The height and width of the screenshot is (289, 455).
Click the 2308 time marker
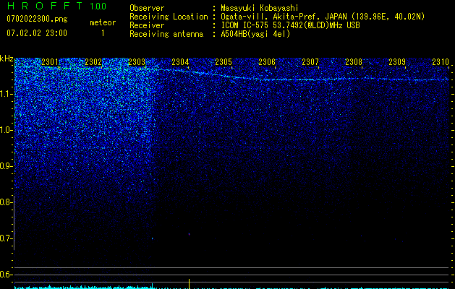click(354, 62)
